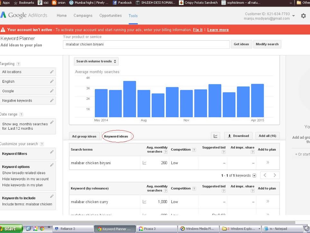Open the Opportunities menu
The width and height of the screenshot is (310, 233).
click(111, 15)
